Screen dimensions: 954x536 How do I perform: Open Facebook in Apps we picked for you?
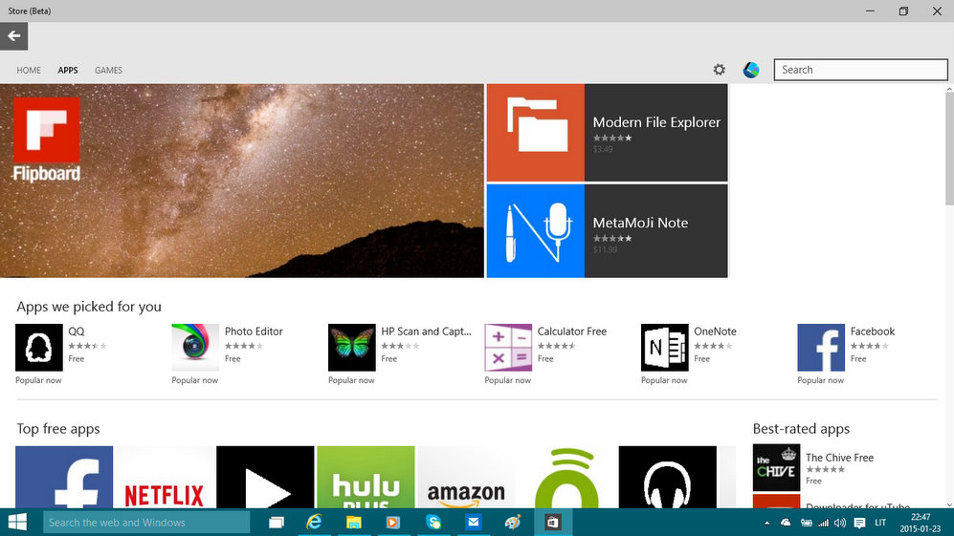click(821, 347)
